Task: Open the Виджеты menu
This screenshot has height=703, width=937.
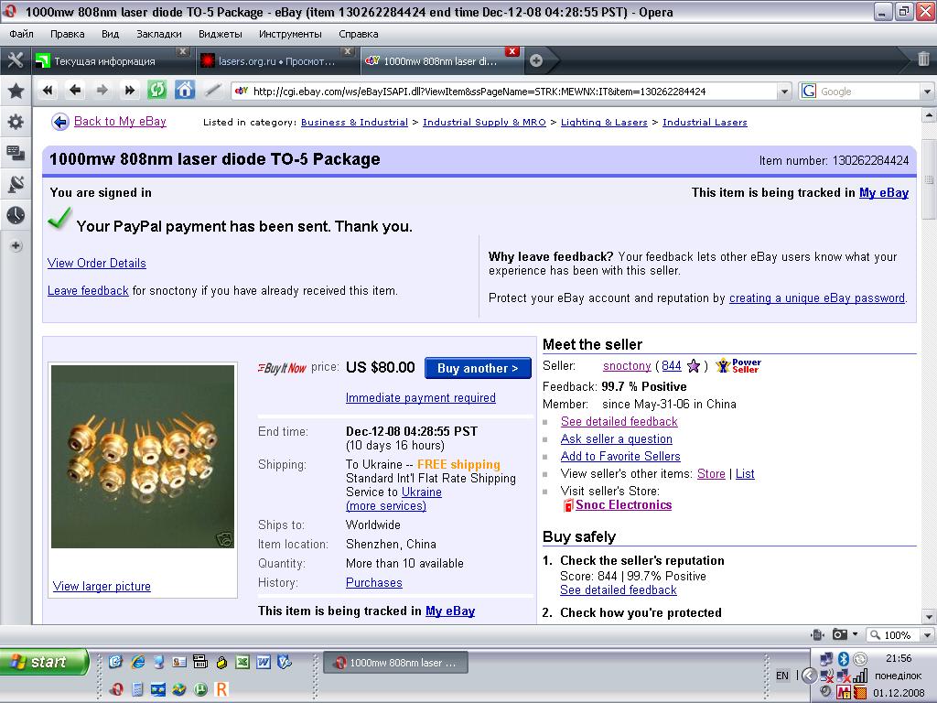Action: (x=221, y=34)
